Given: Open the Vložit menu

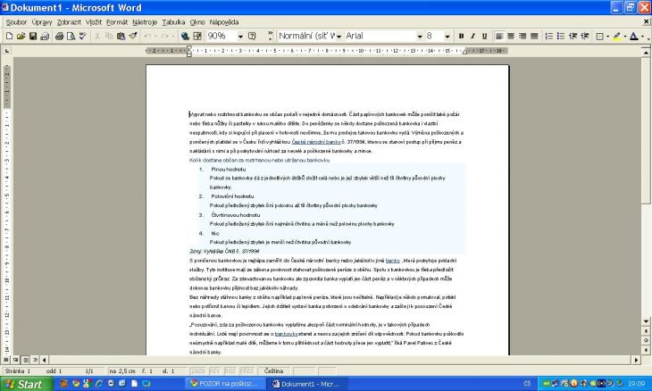Looking at the screenshot, I should (x=94, y=22).
